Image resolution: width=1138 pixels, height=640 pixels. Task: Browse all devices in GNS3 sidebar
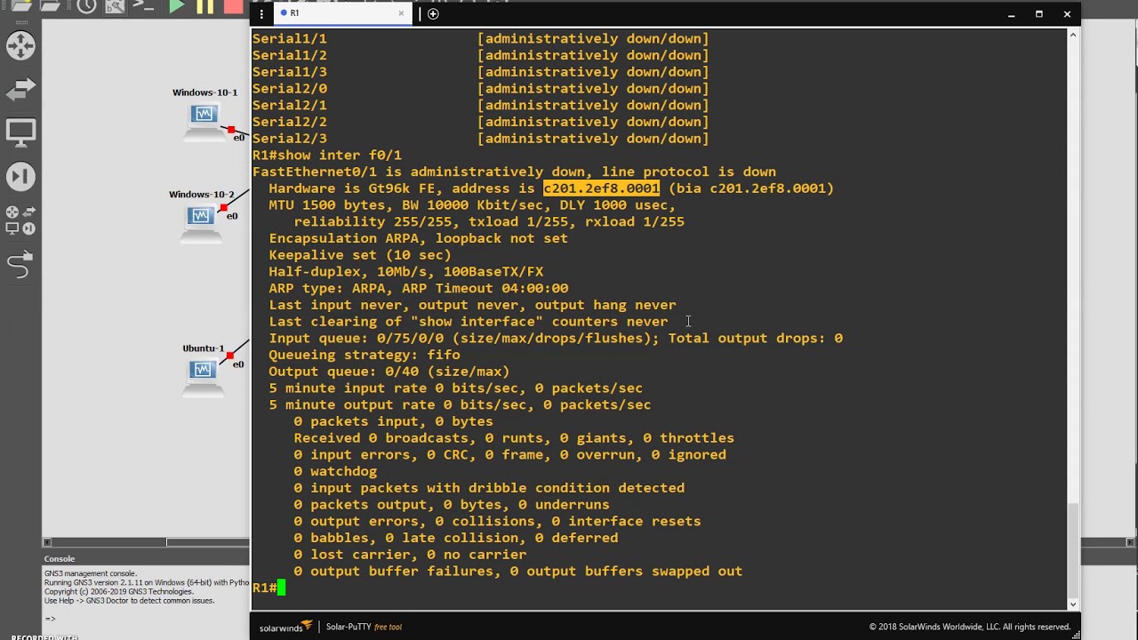pos(20,220)
